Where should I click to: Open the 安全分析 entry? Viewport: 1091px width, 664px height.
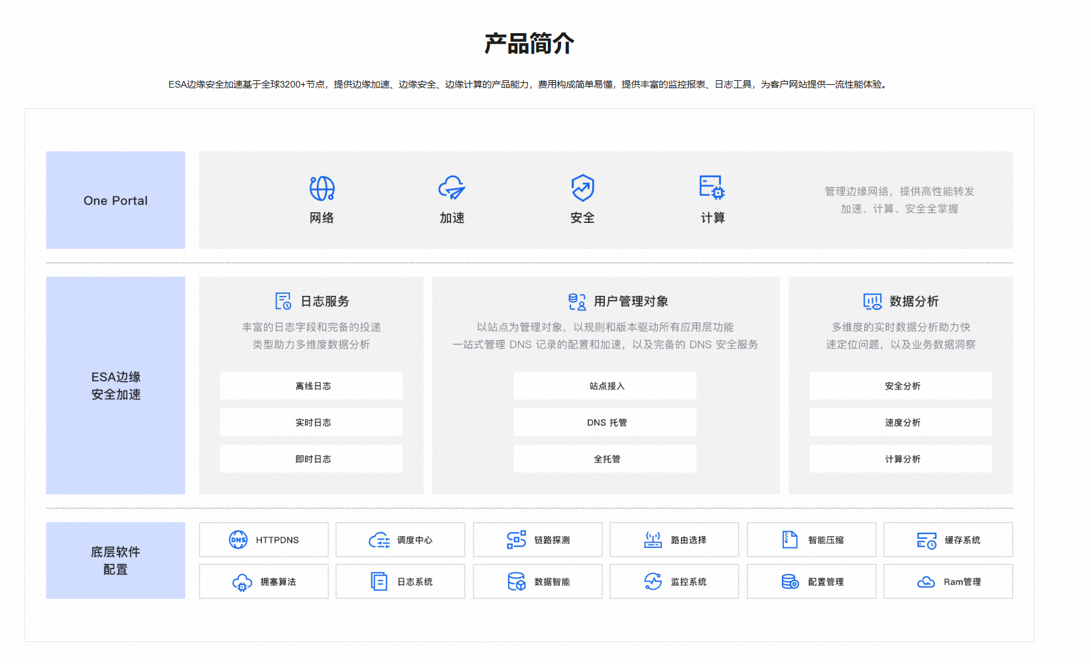coord(901,385)
